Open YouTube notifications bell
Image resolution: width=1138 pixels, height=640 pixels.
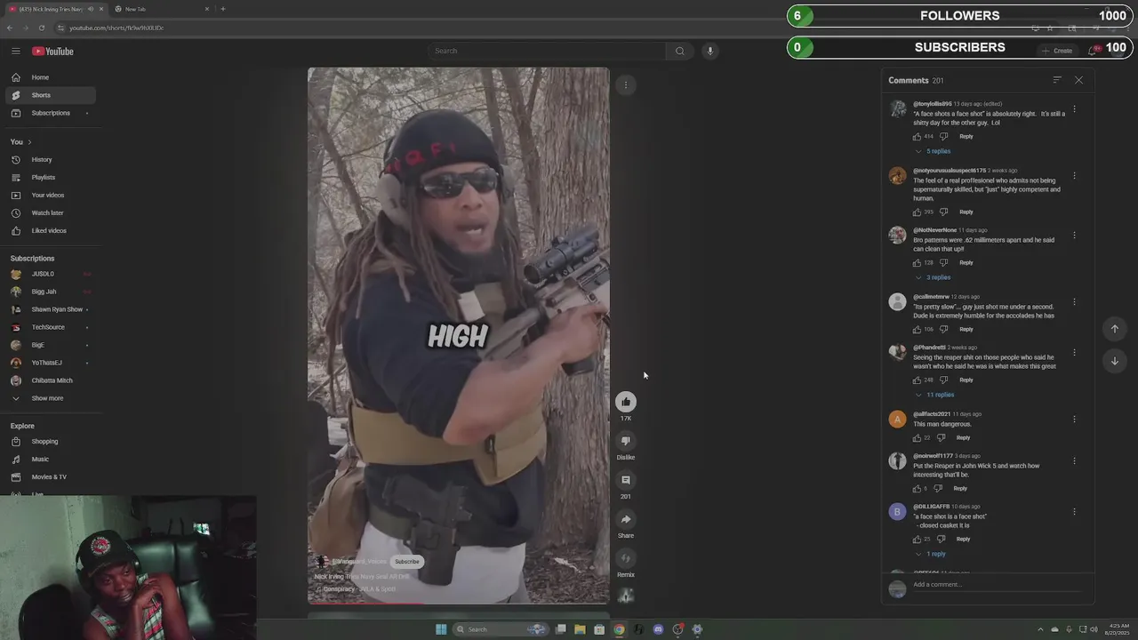pyautogui.click(x=1094, y=51)
